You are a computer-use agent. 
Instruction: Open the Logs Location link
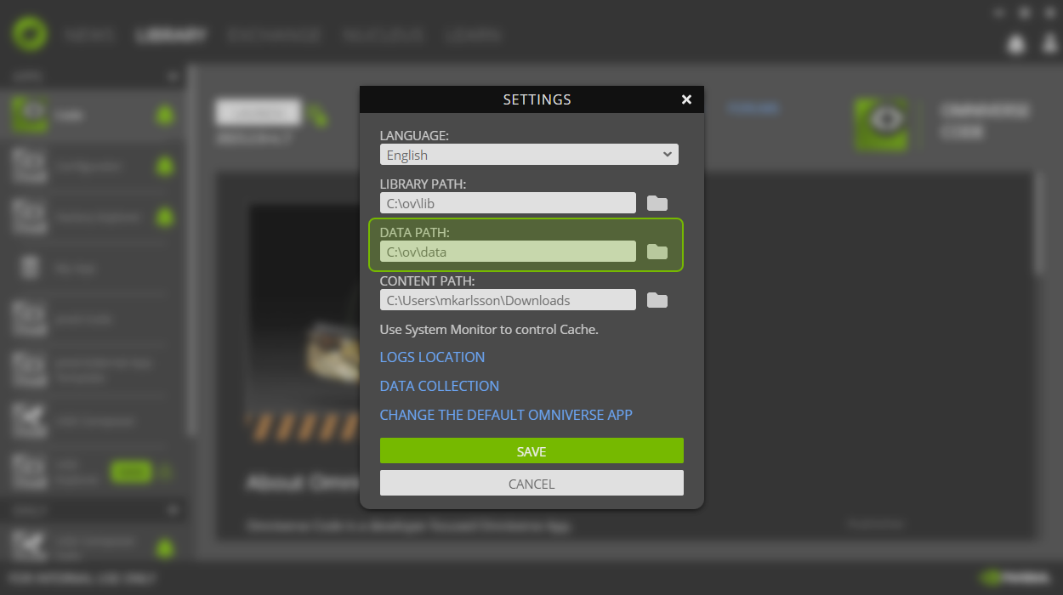(432, 357)
